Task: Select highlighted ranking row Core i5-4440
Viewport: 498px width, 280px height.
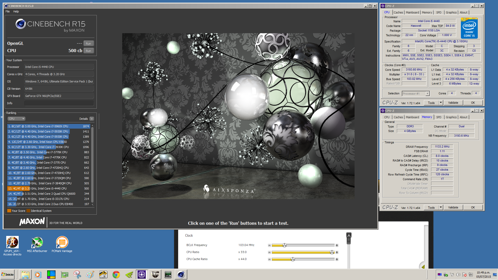Action: pyautogui.click(x=49, y=188)
